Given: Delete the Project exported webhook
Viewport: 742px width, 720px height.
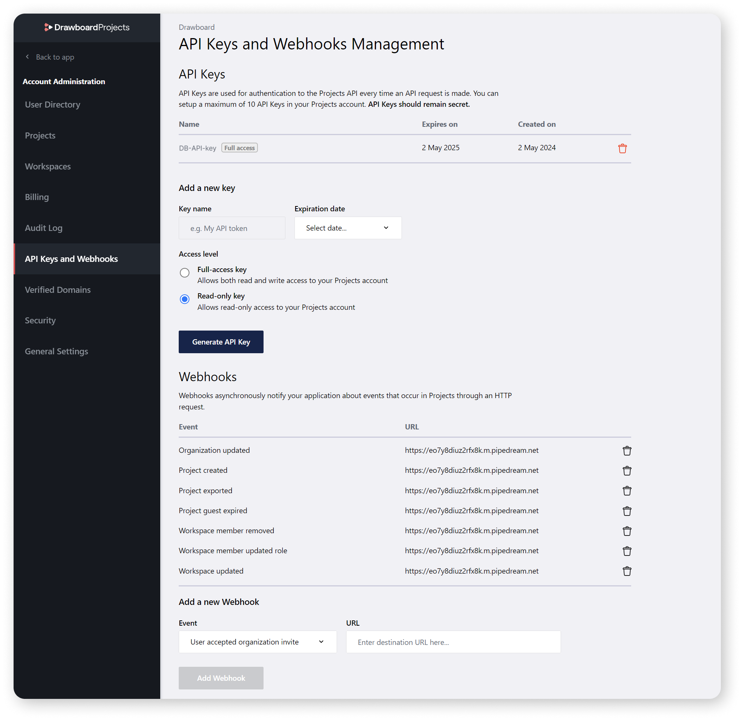Looking at the screenshot, I should coord(627,491).
